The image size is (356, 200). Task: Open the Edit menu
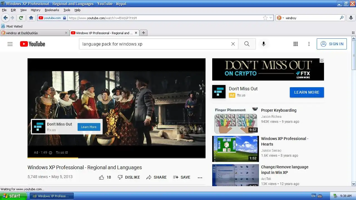(x=13, y=10)
